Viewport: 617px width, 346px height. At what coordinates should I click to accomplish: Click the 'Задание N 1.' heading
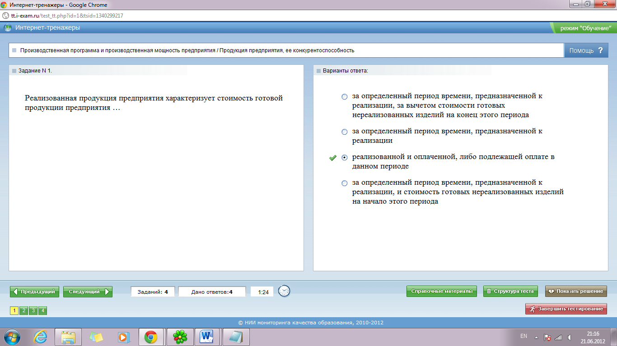(x=35, y=71)
